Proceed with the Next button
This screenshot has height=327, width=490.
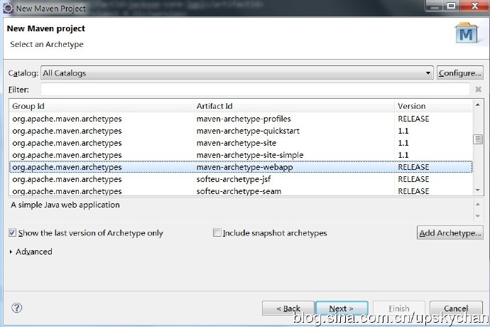tap(342, 309)
